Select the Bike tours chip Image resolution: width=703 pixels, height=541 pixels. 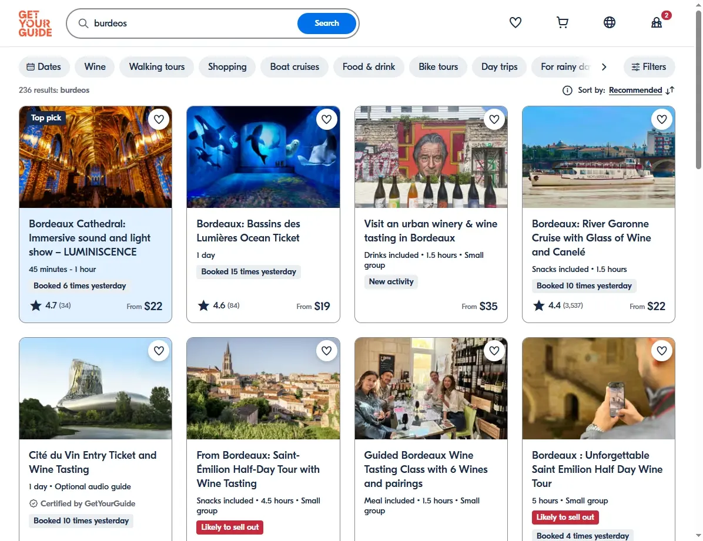click(x=438, y=67)
